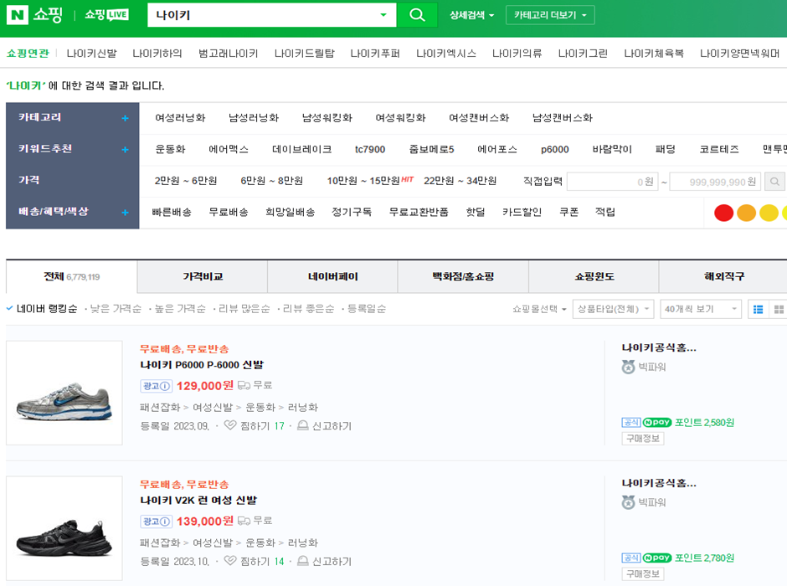This screenshot has width=787, height=586.
Task: Click the green N Naver logo icon
Action: click(x=18, y=15)
